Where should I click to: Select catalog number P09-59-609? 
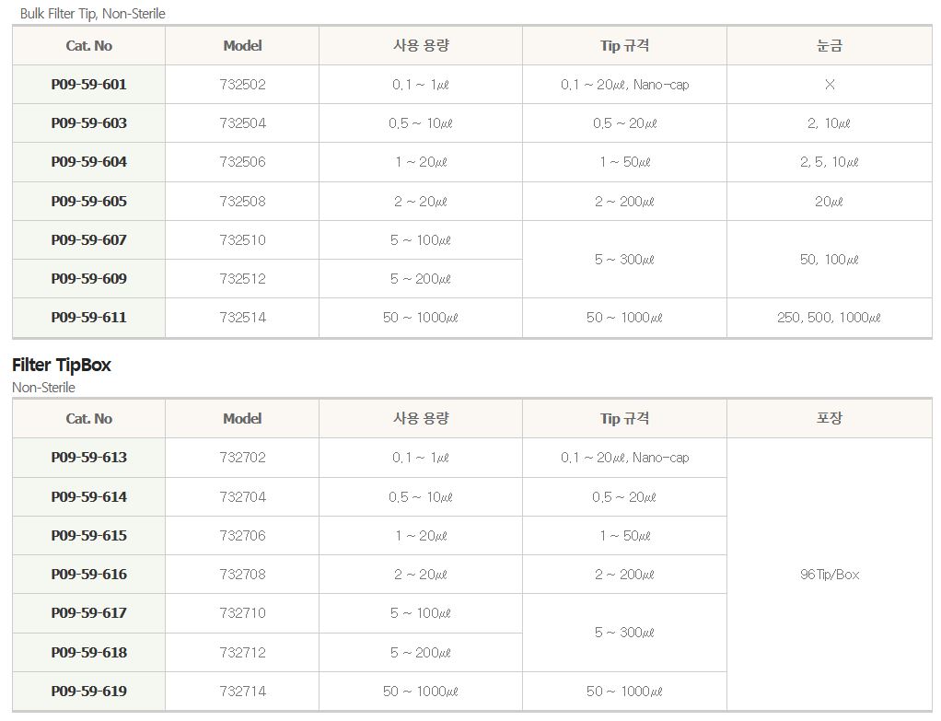click(x=88, y=279)
